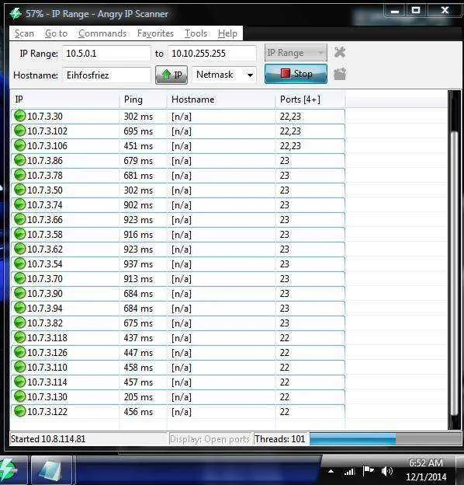Click the green status icon for 10.7.3.50
464x485 pixels.
point(19,190)
